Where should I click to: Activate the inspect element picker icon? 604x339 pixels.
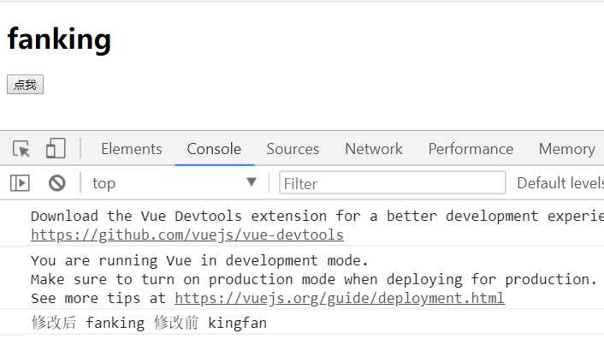(21, 149)
